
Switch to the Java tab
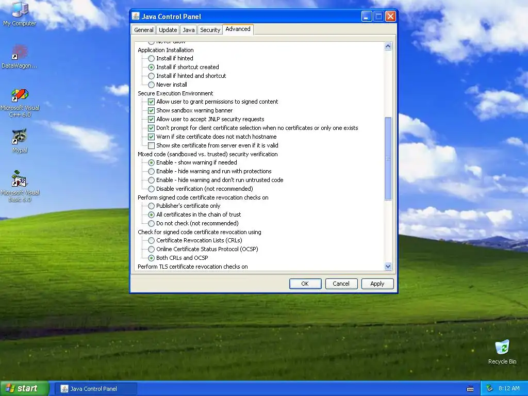pos(189,29)
